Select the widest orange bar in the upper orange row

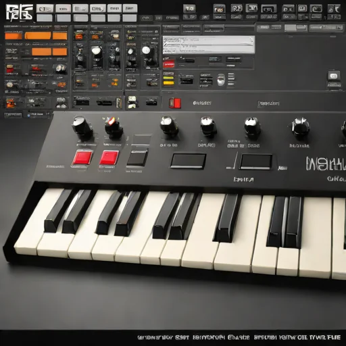pos(38,36)
